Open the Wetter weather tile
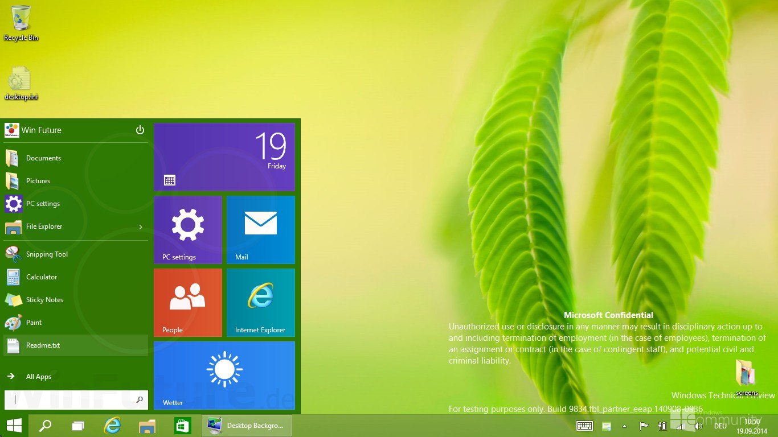 click(224, 376)
